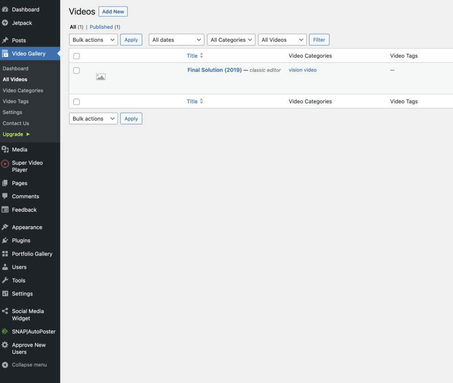The image size is (453, 383).
Task: Tick the select-all checkbox in table header
Action: (x=77, y=56)
